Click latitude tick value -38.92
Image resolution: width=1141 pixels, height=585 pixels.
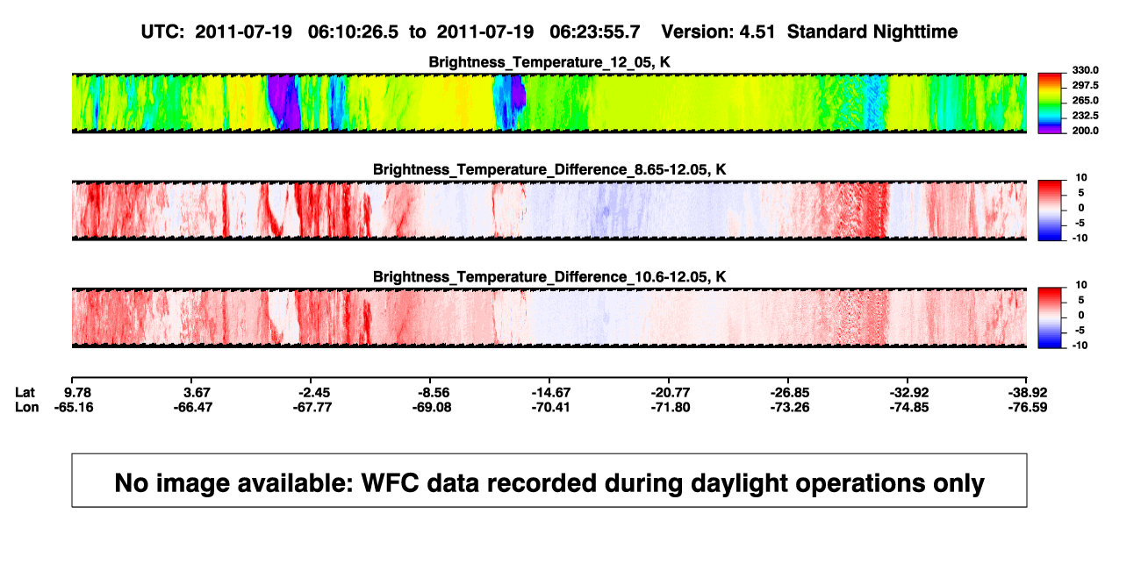(x=1028, y=392)
